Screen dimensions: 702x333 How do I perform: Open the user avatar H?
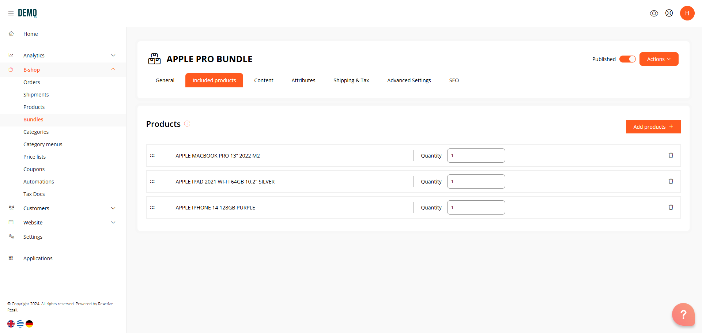tap(687, 13)
